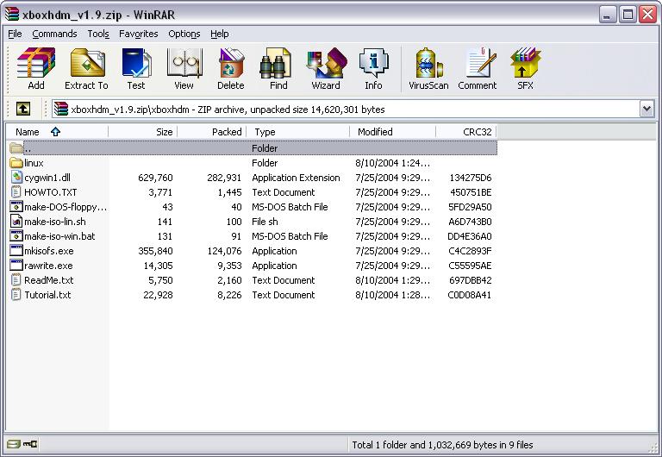This screenshot has height=457, width=662.
Task: Click CRC32 value 697DBB42
Action: click(x=471, y=280)
